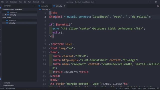Click the PHP file icon in breadcrumb
Viewport: 160px width, 90px height.
coord(40,9)
